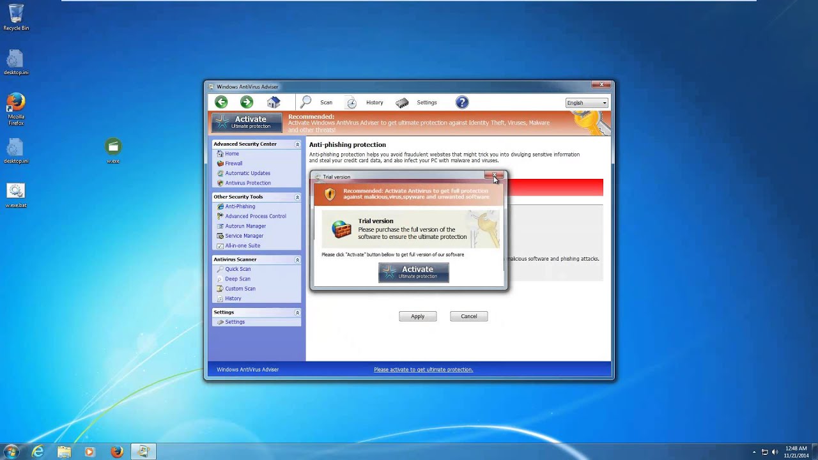
Task: Open the Recycle Bin desktop icon
Action: pos(16,17)
